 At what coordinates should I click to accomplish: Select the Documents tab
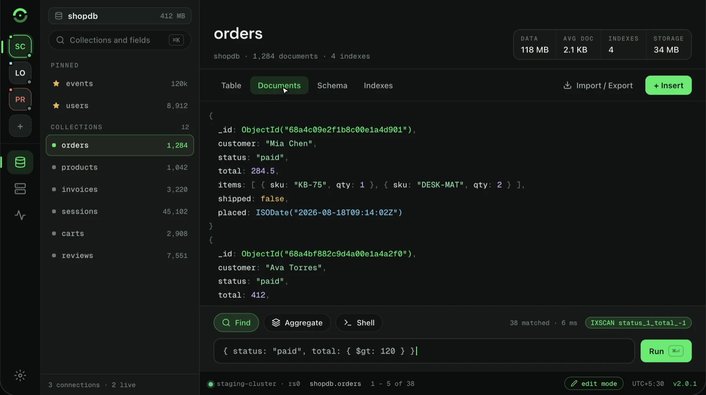coord(279,85)
